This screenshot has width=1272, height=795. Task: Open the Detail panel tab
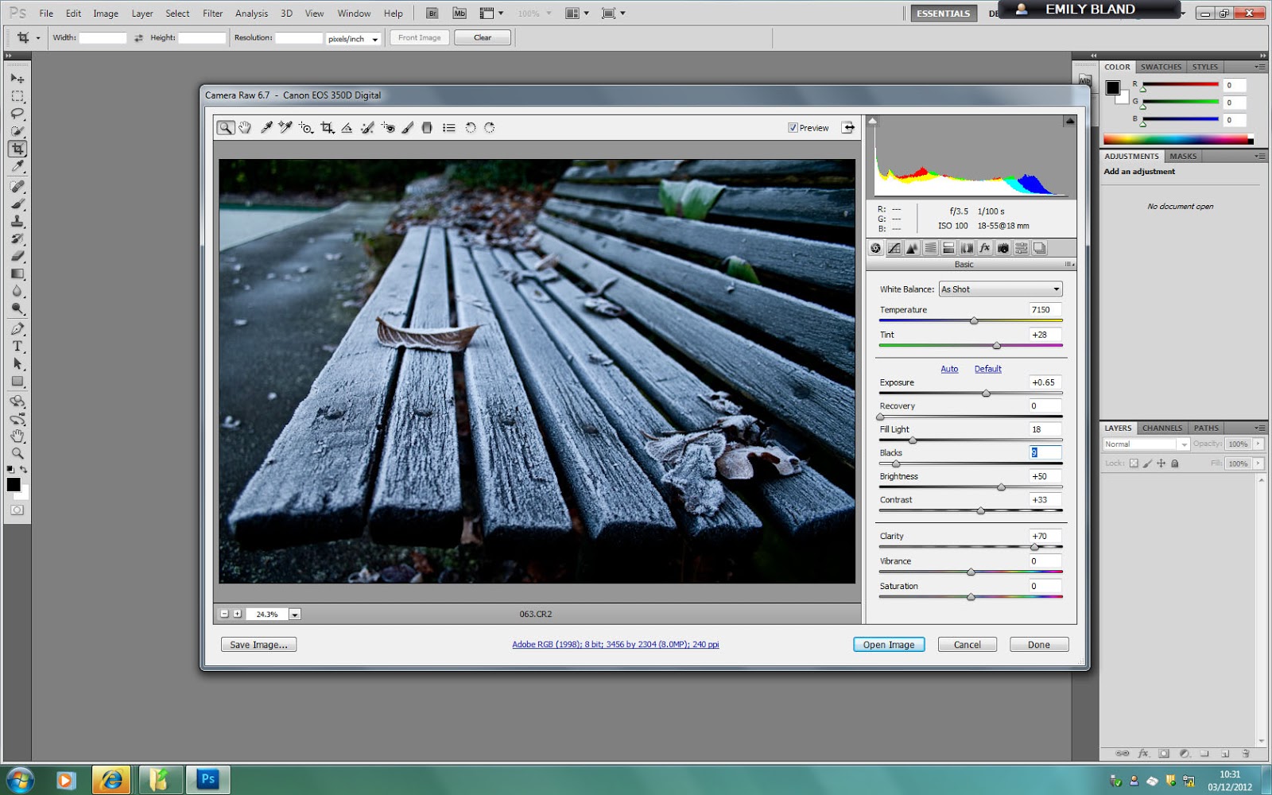click(912, 248)
